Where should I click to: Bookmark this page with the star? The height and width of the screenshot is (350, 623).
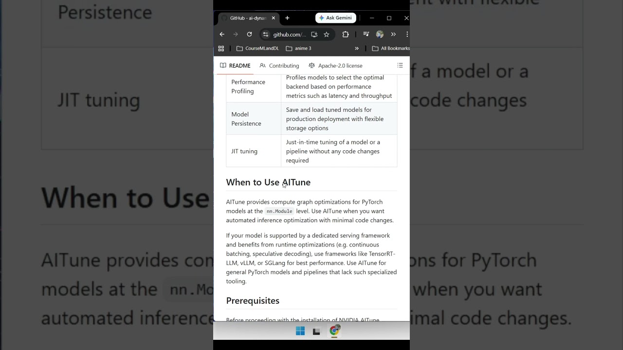click(x=327, y=35)
